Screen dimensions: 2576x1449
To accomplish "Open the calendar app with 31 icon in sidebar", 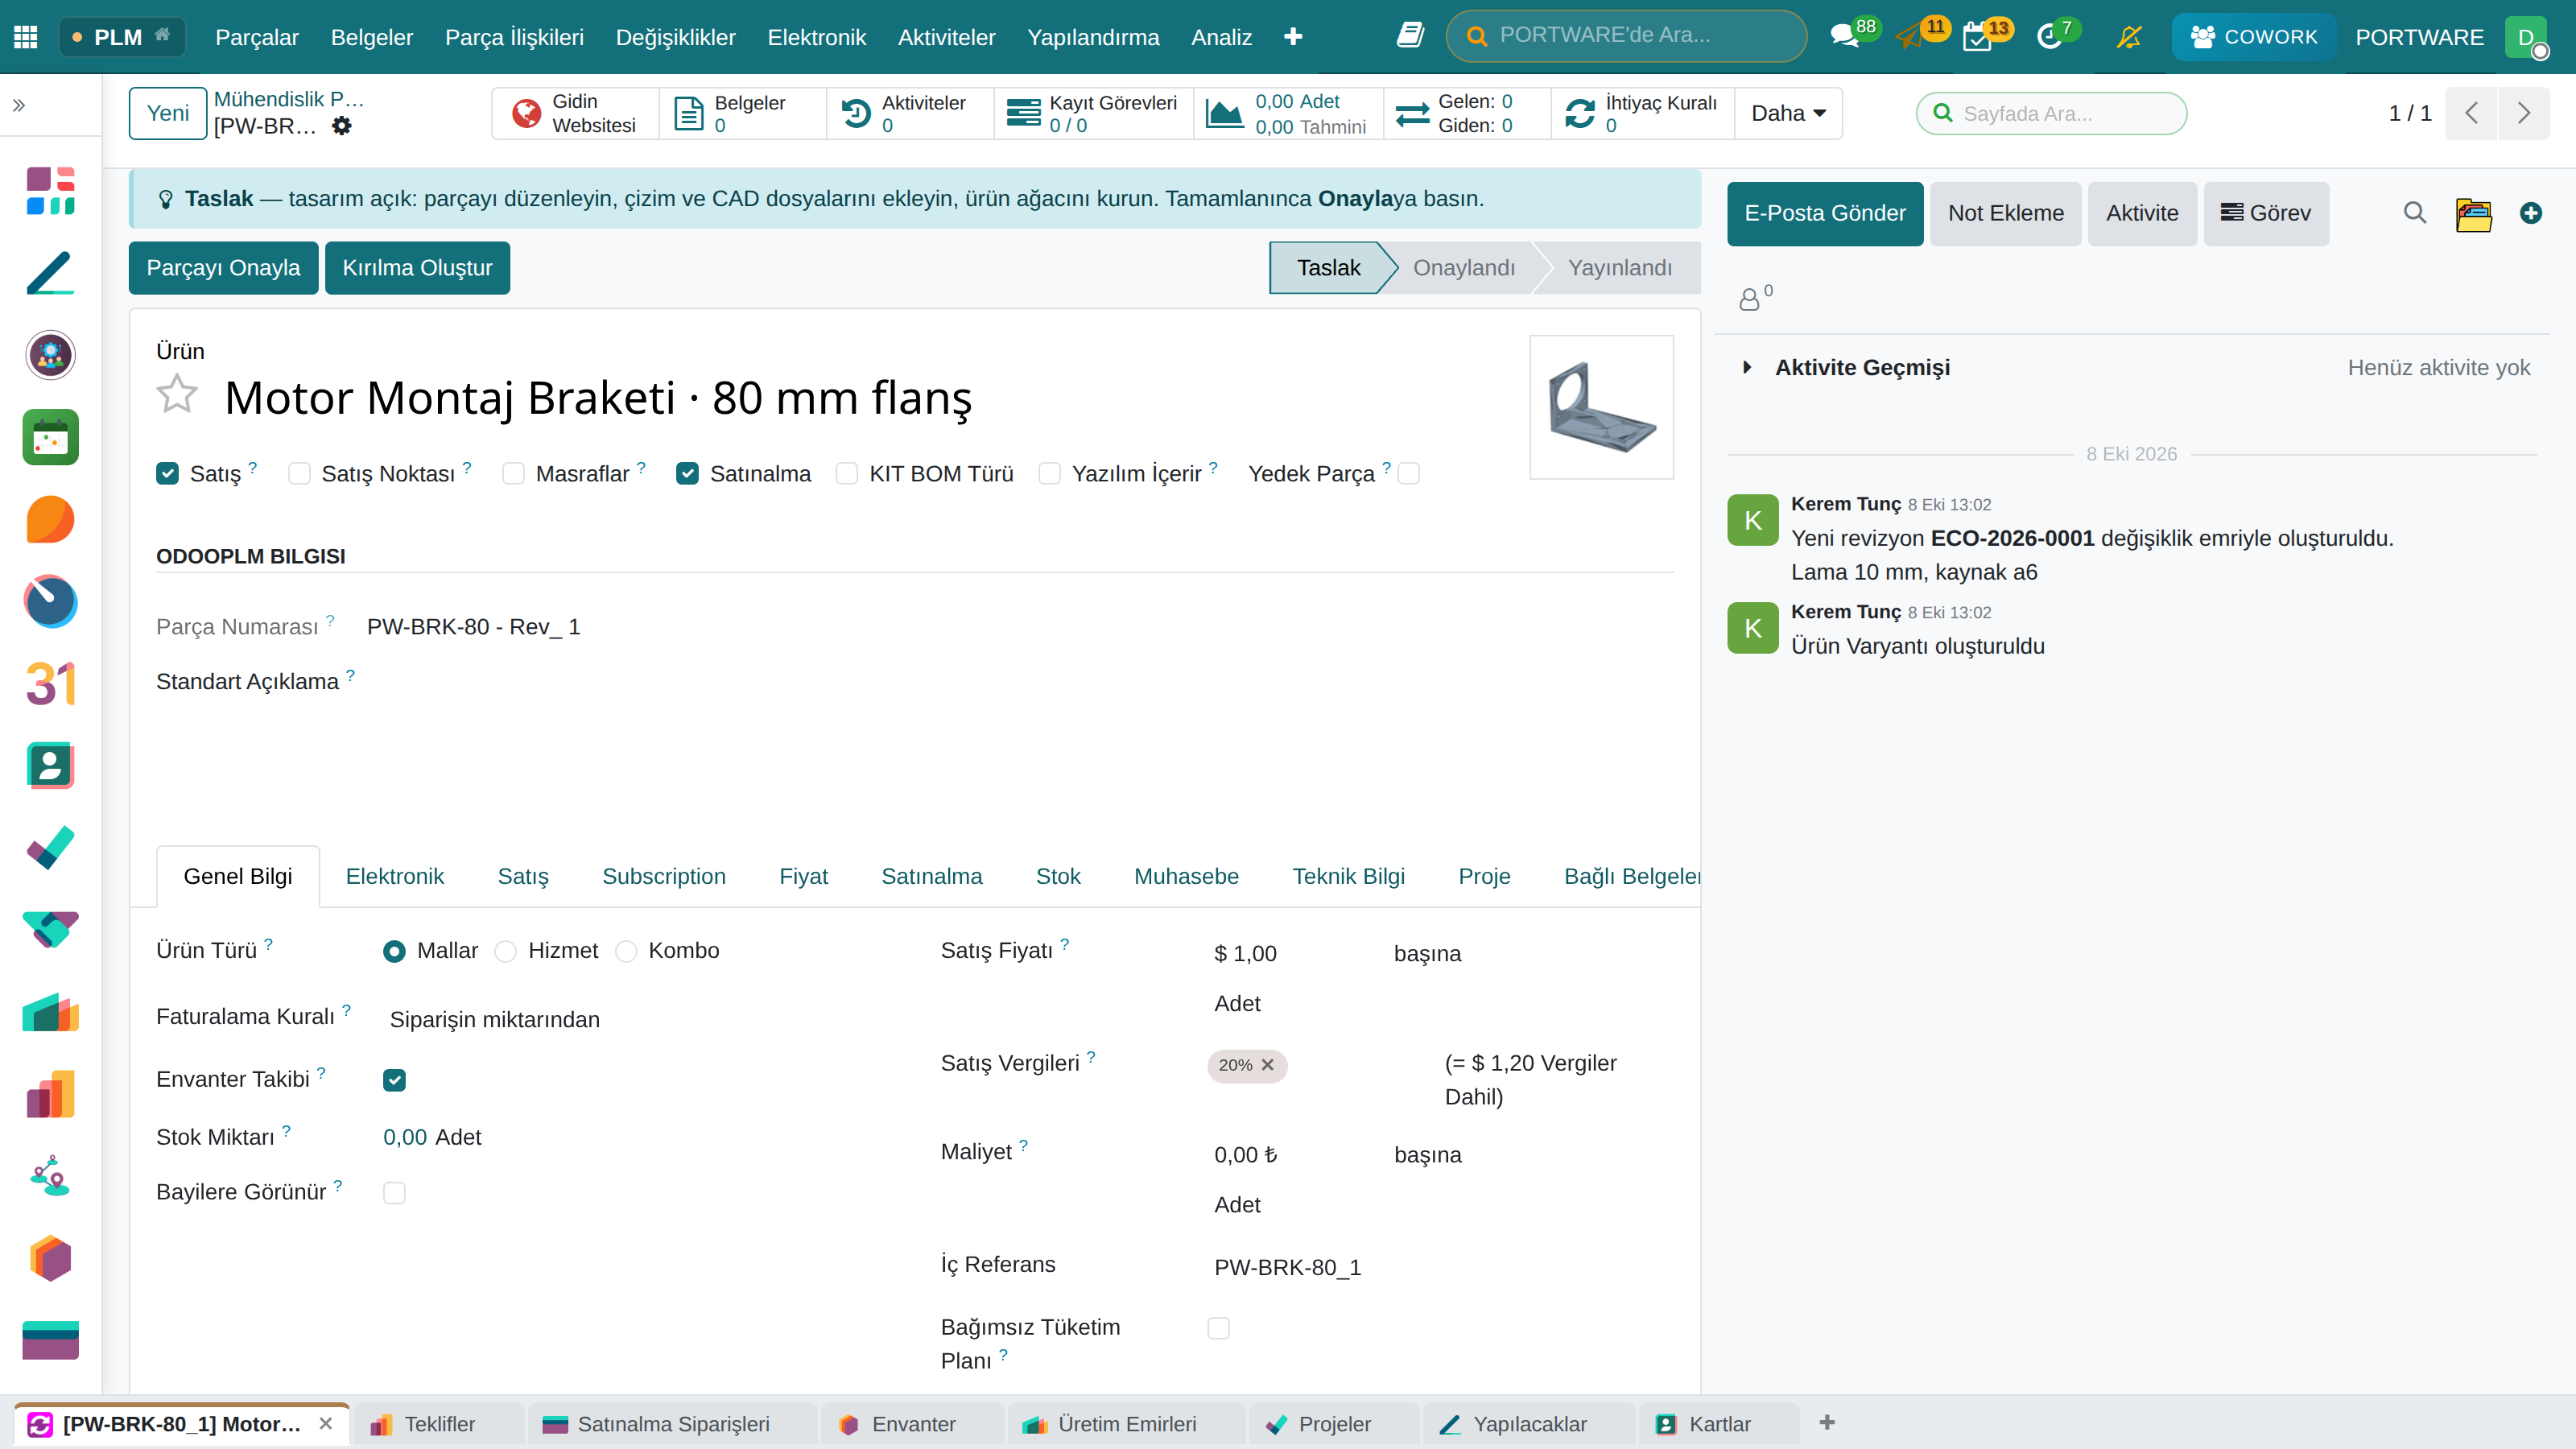I will click(x=50, y=684).
